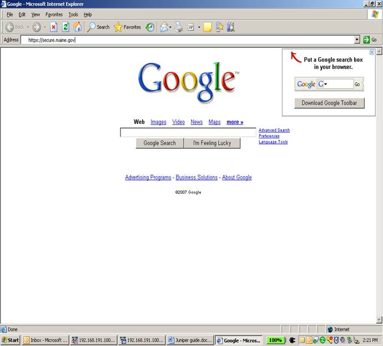Refresh the page with green arrows icon
The image size is (383, 346).
(x=65, y=27)
